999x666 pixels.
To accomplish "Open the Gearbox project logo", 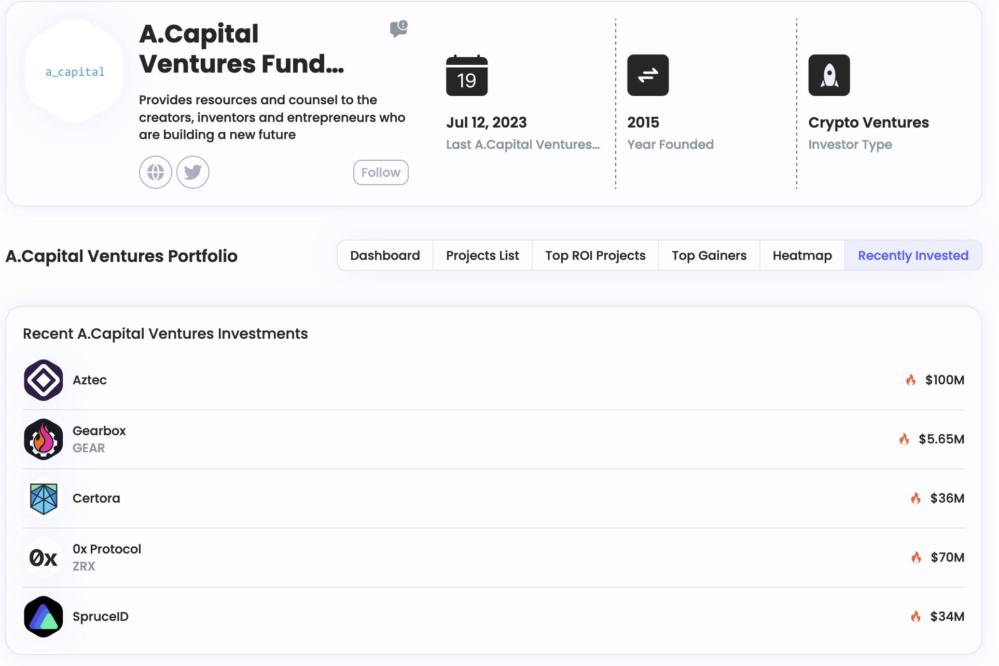I will [44, 439].
